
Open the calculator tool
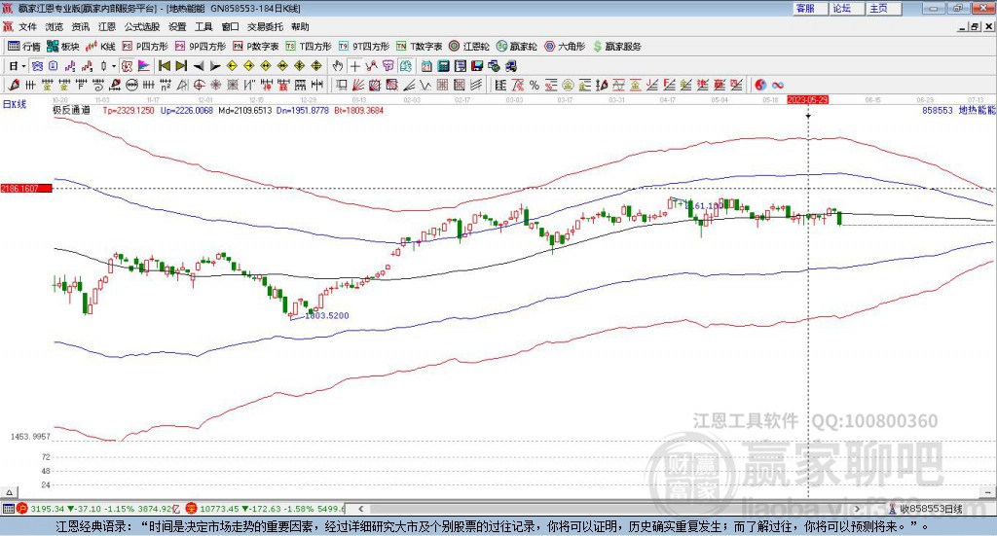[x=443, y=66]
